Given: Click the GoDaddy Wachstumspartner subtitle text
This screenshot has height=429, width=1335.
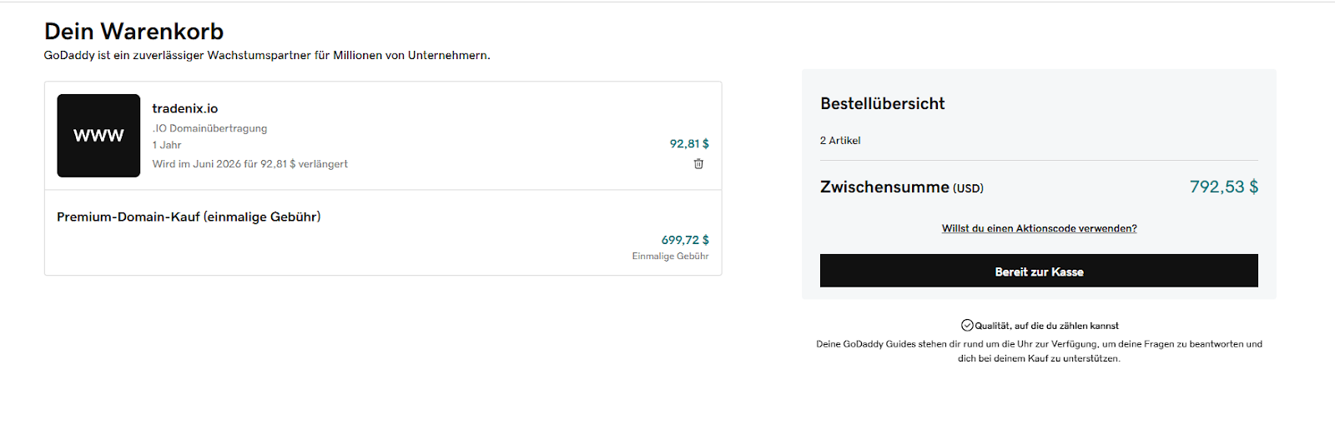Looking at the screenshot, I should [267, 56].
